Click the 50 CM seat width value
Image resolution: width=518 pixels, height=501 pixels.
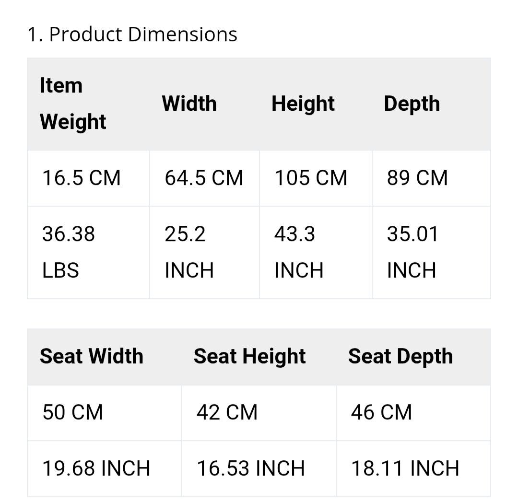[x=72, y=412]
